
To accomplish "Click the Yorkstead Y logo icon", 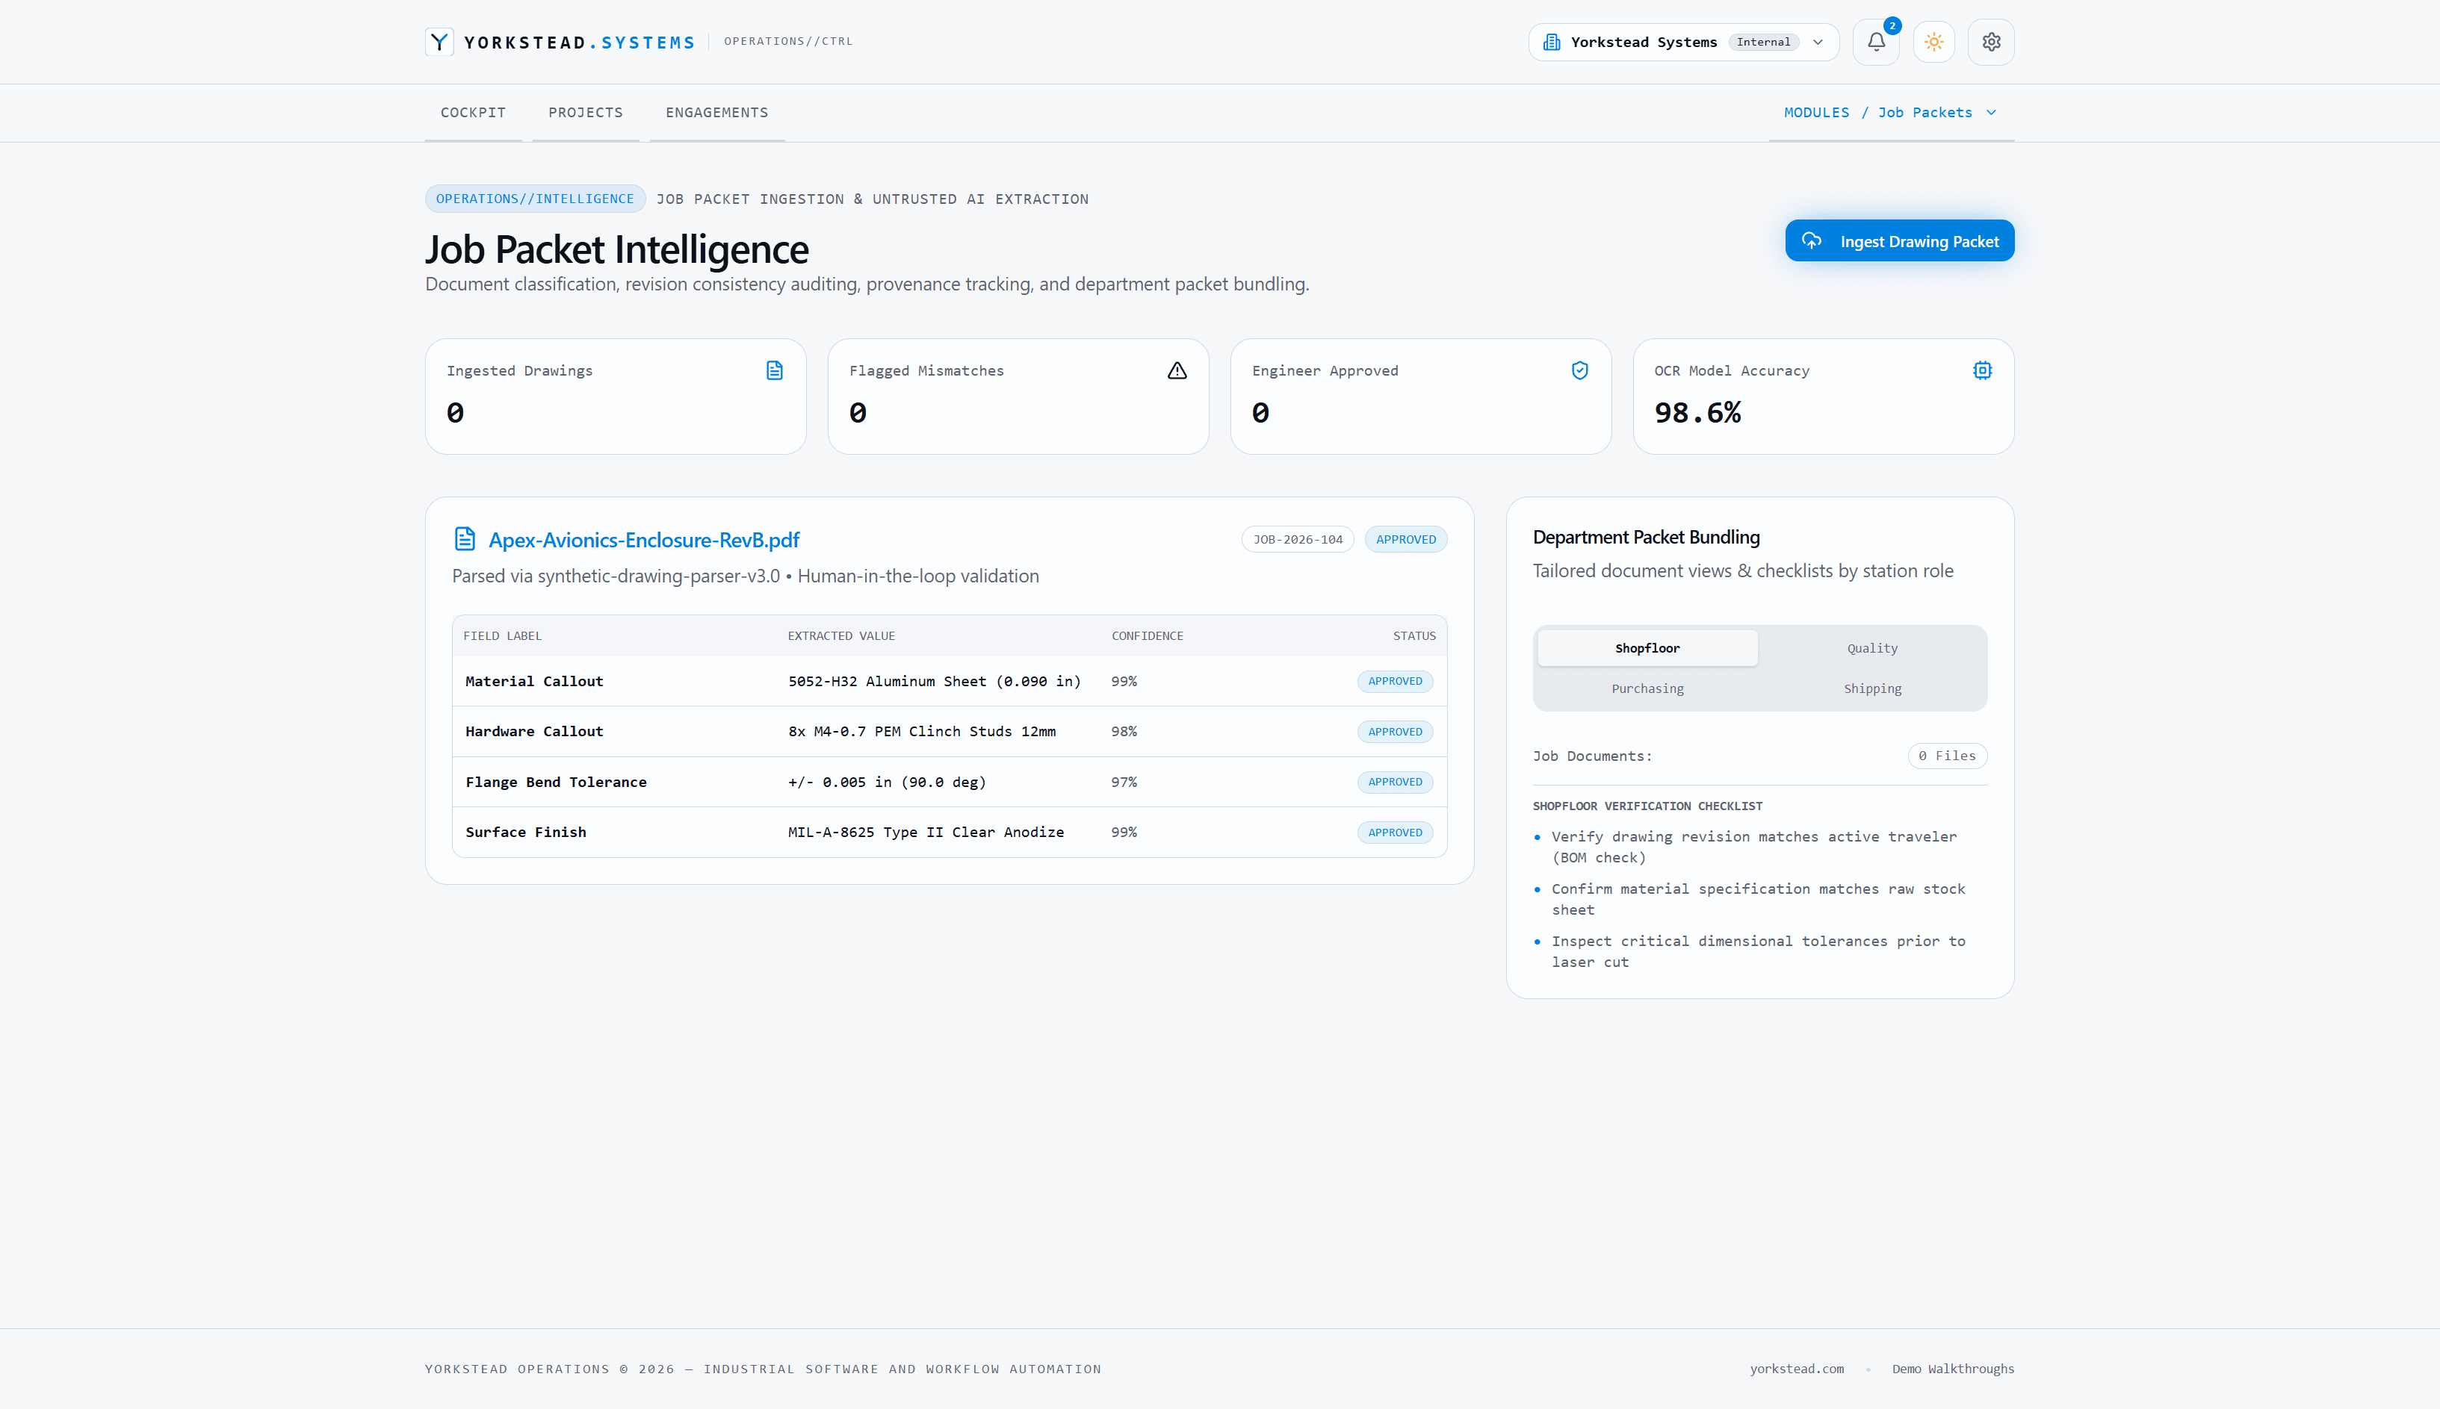I will tap(439, 42).
